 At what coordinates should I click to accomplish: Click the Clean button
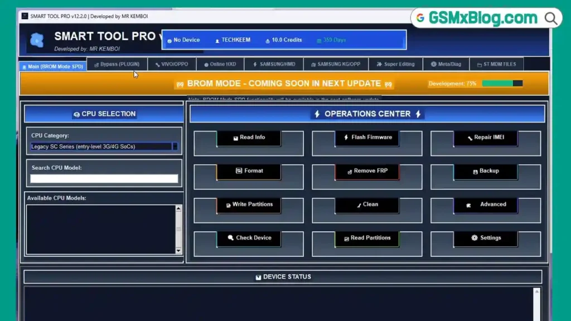click(x=367, y=205)
